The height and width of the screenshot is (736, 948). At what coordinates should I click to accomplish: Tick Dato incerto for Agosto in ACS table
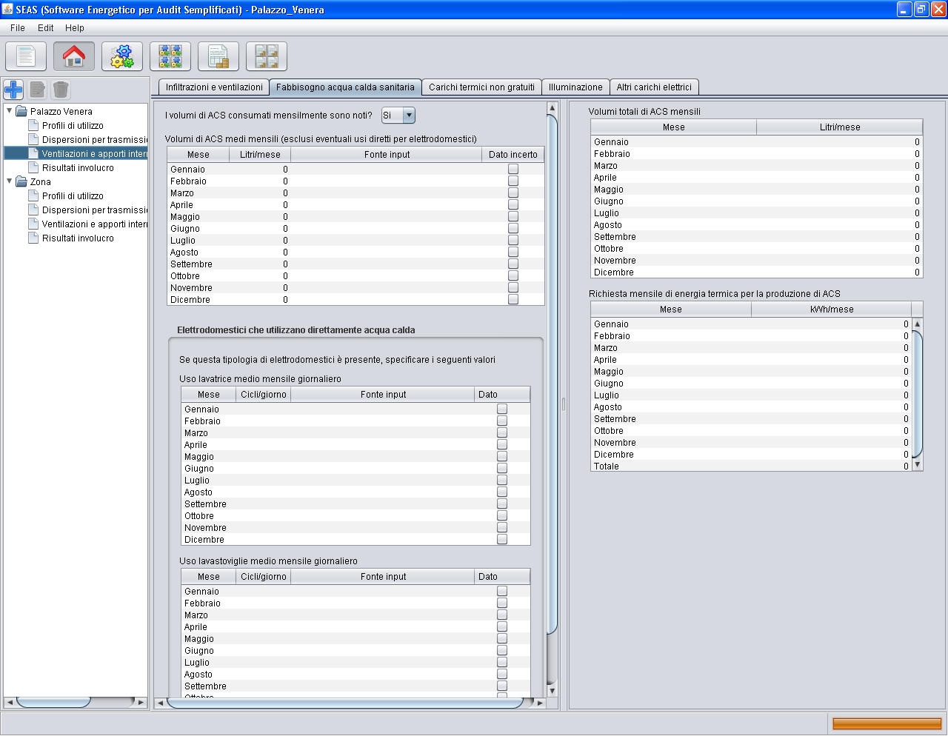[513, 252]
